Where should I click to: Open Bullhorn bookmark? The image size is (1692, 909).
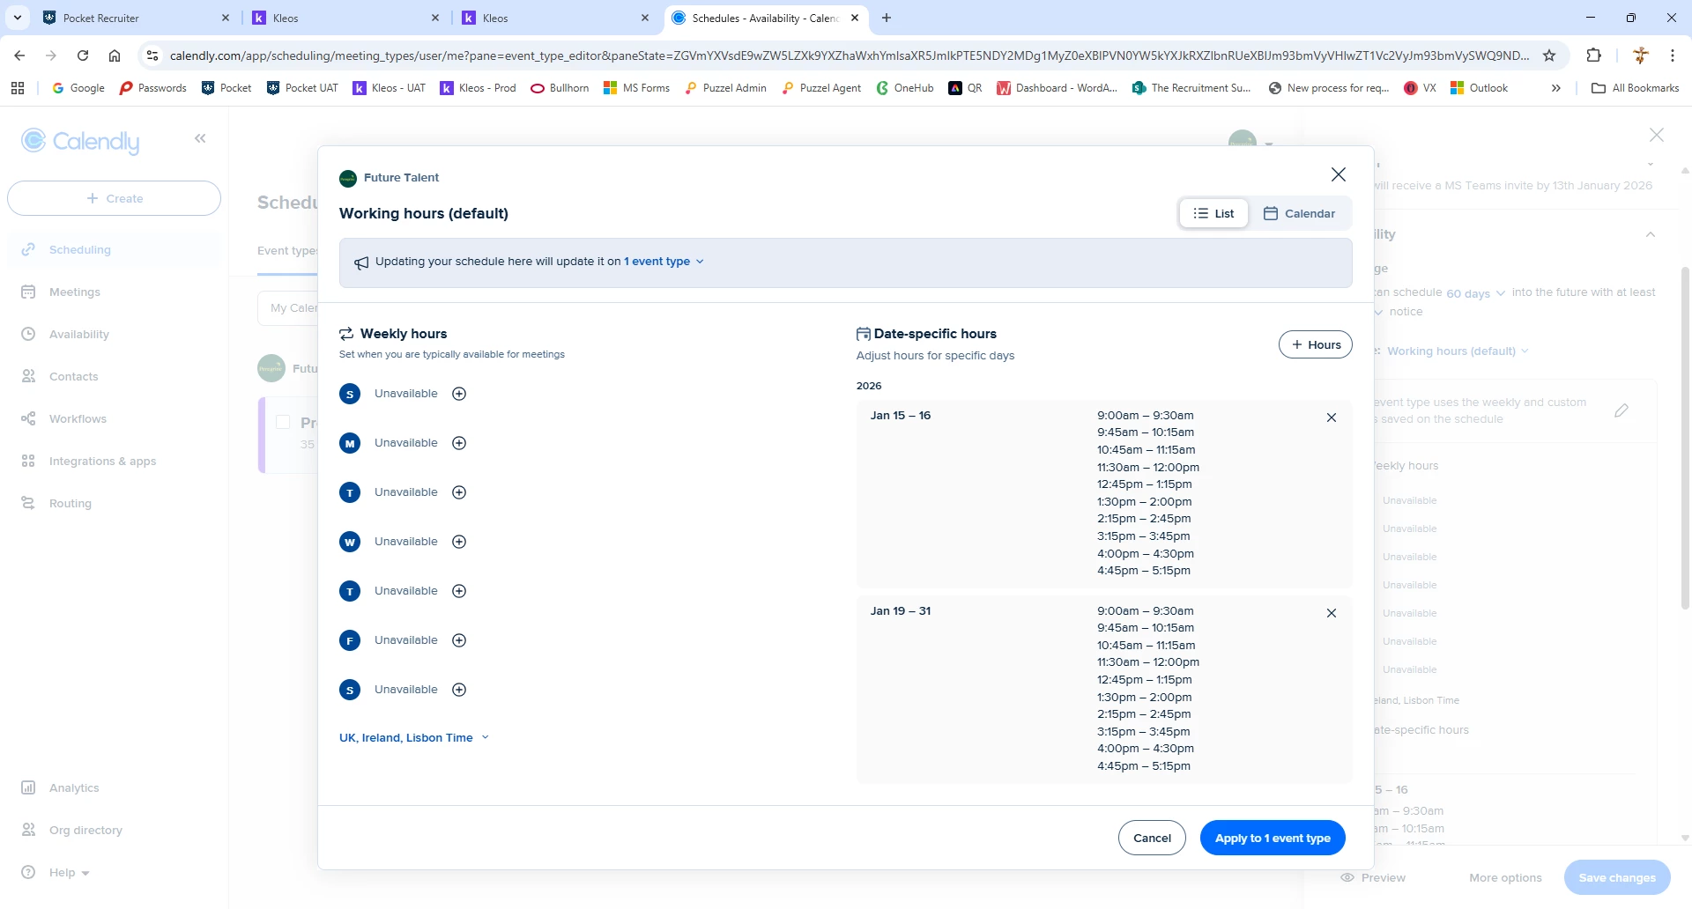tap(560, 88)
